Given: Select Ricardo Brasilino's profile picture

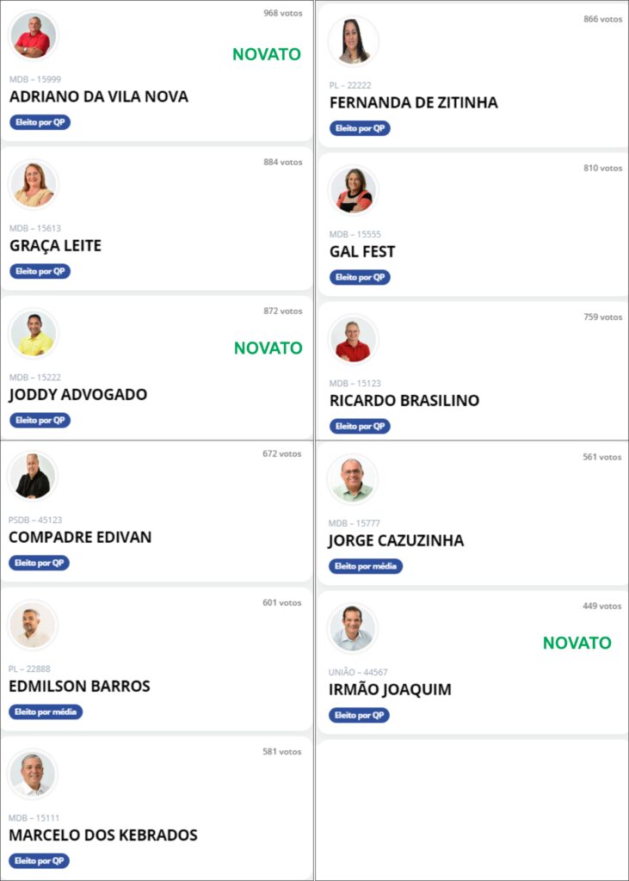Looking at the screenshot, I should (353, 339).
